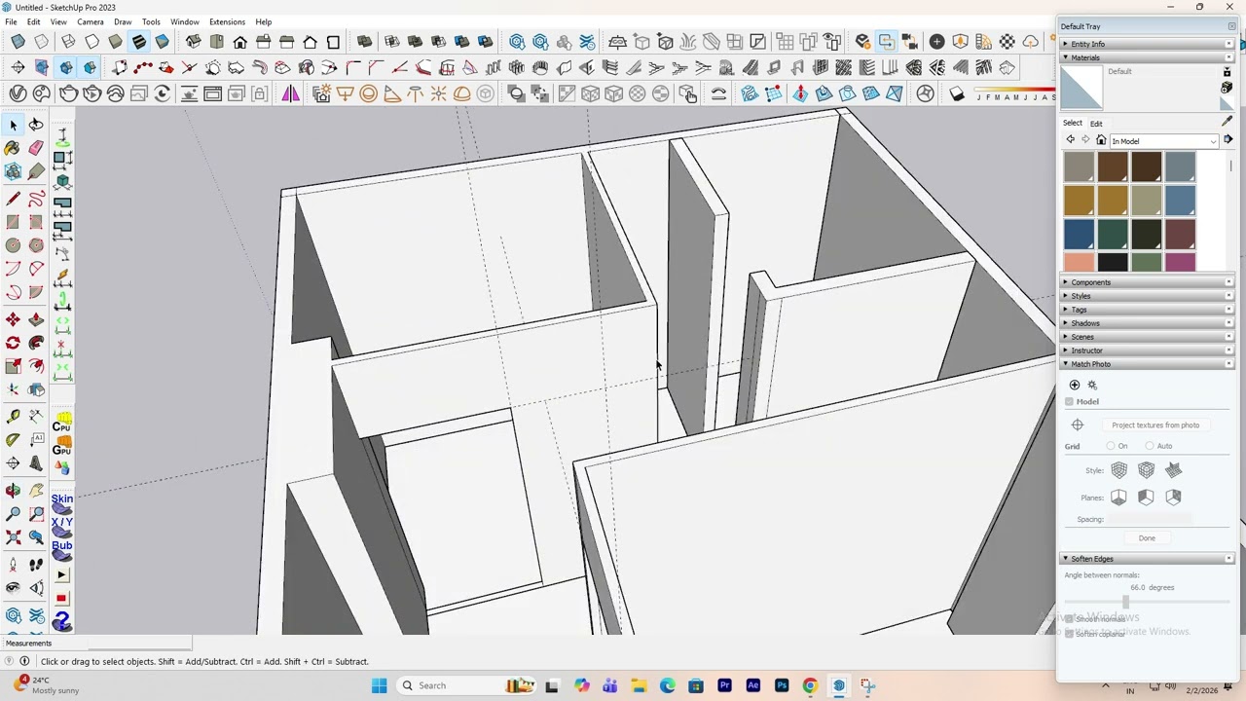The image size is (1246, 701).
Task: Expand the Shadows panel
Action: [1147, 323]
